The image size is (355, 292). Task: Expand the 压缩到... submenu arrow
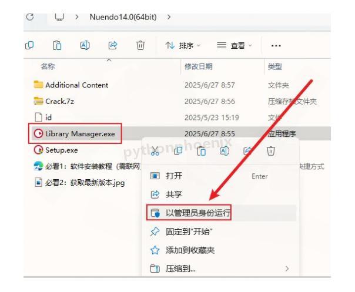(287, 268)
